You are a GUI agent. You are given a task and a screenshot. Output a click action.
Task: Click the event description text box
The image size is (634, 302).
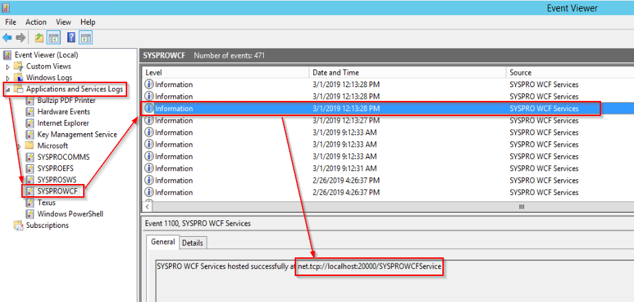click(x=394, y=281)
